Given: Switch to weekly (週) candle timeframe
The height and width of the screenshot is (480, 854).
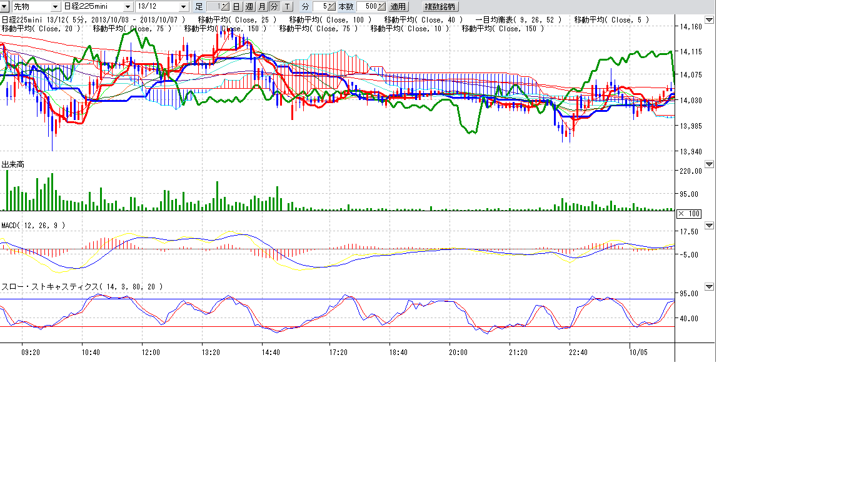Looking at the screenshot, I should click(x=249, y=6).
